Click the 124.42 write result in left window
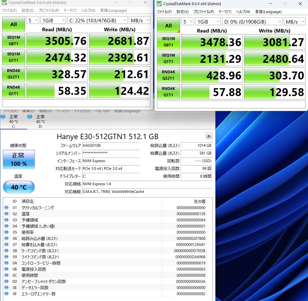 [120, 91]
